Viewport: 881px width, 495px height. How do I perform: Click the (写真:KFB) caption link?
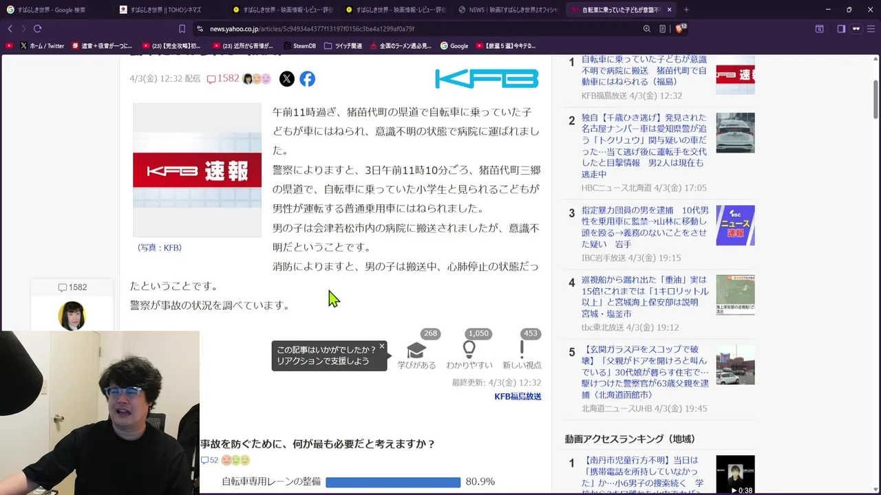coord(160,247)
